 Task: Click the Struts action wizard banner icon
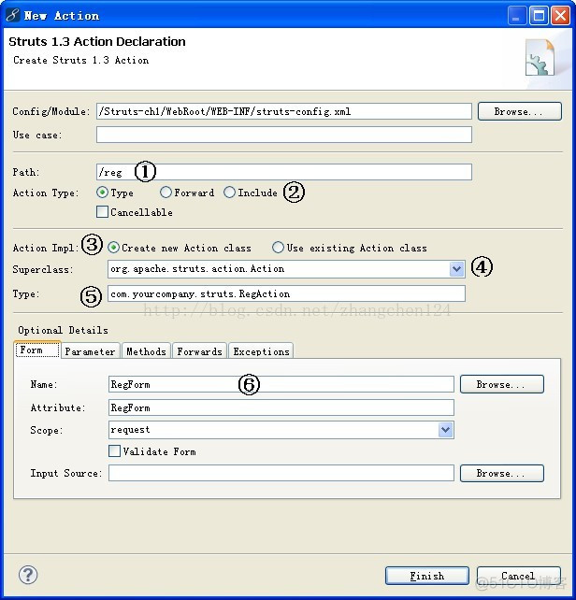pyautogui.click(x=540, y=58)
